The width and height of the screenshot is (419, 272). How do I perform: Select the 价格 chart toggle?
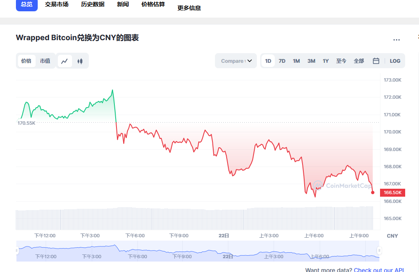pos(26,61)
